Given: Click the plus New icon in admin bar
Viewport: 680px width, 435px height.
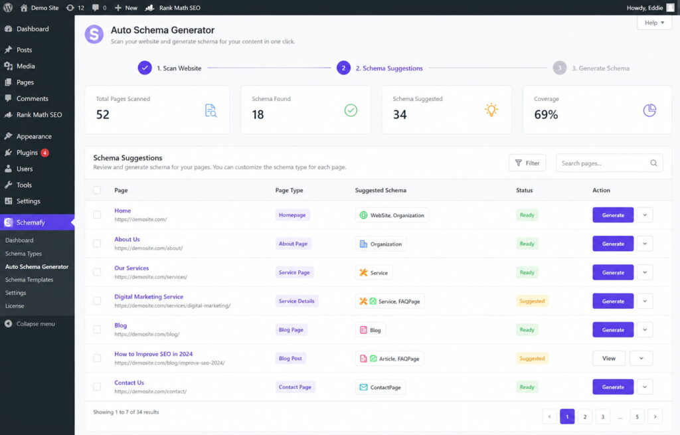Looking at the screenshot, I should [118, 8].
